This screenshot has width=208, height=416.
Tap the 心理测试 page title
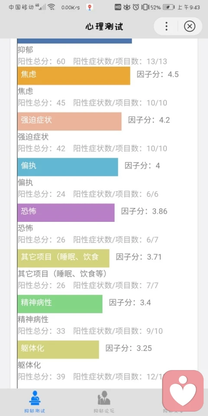tap(104, 26)
